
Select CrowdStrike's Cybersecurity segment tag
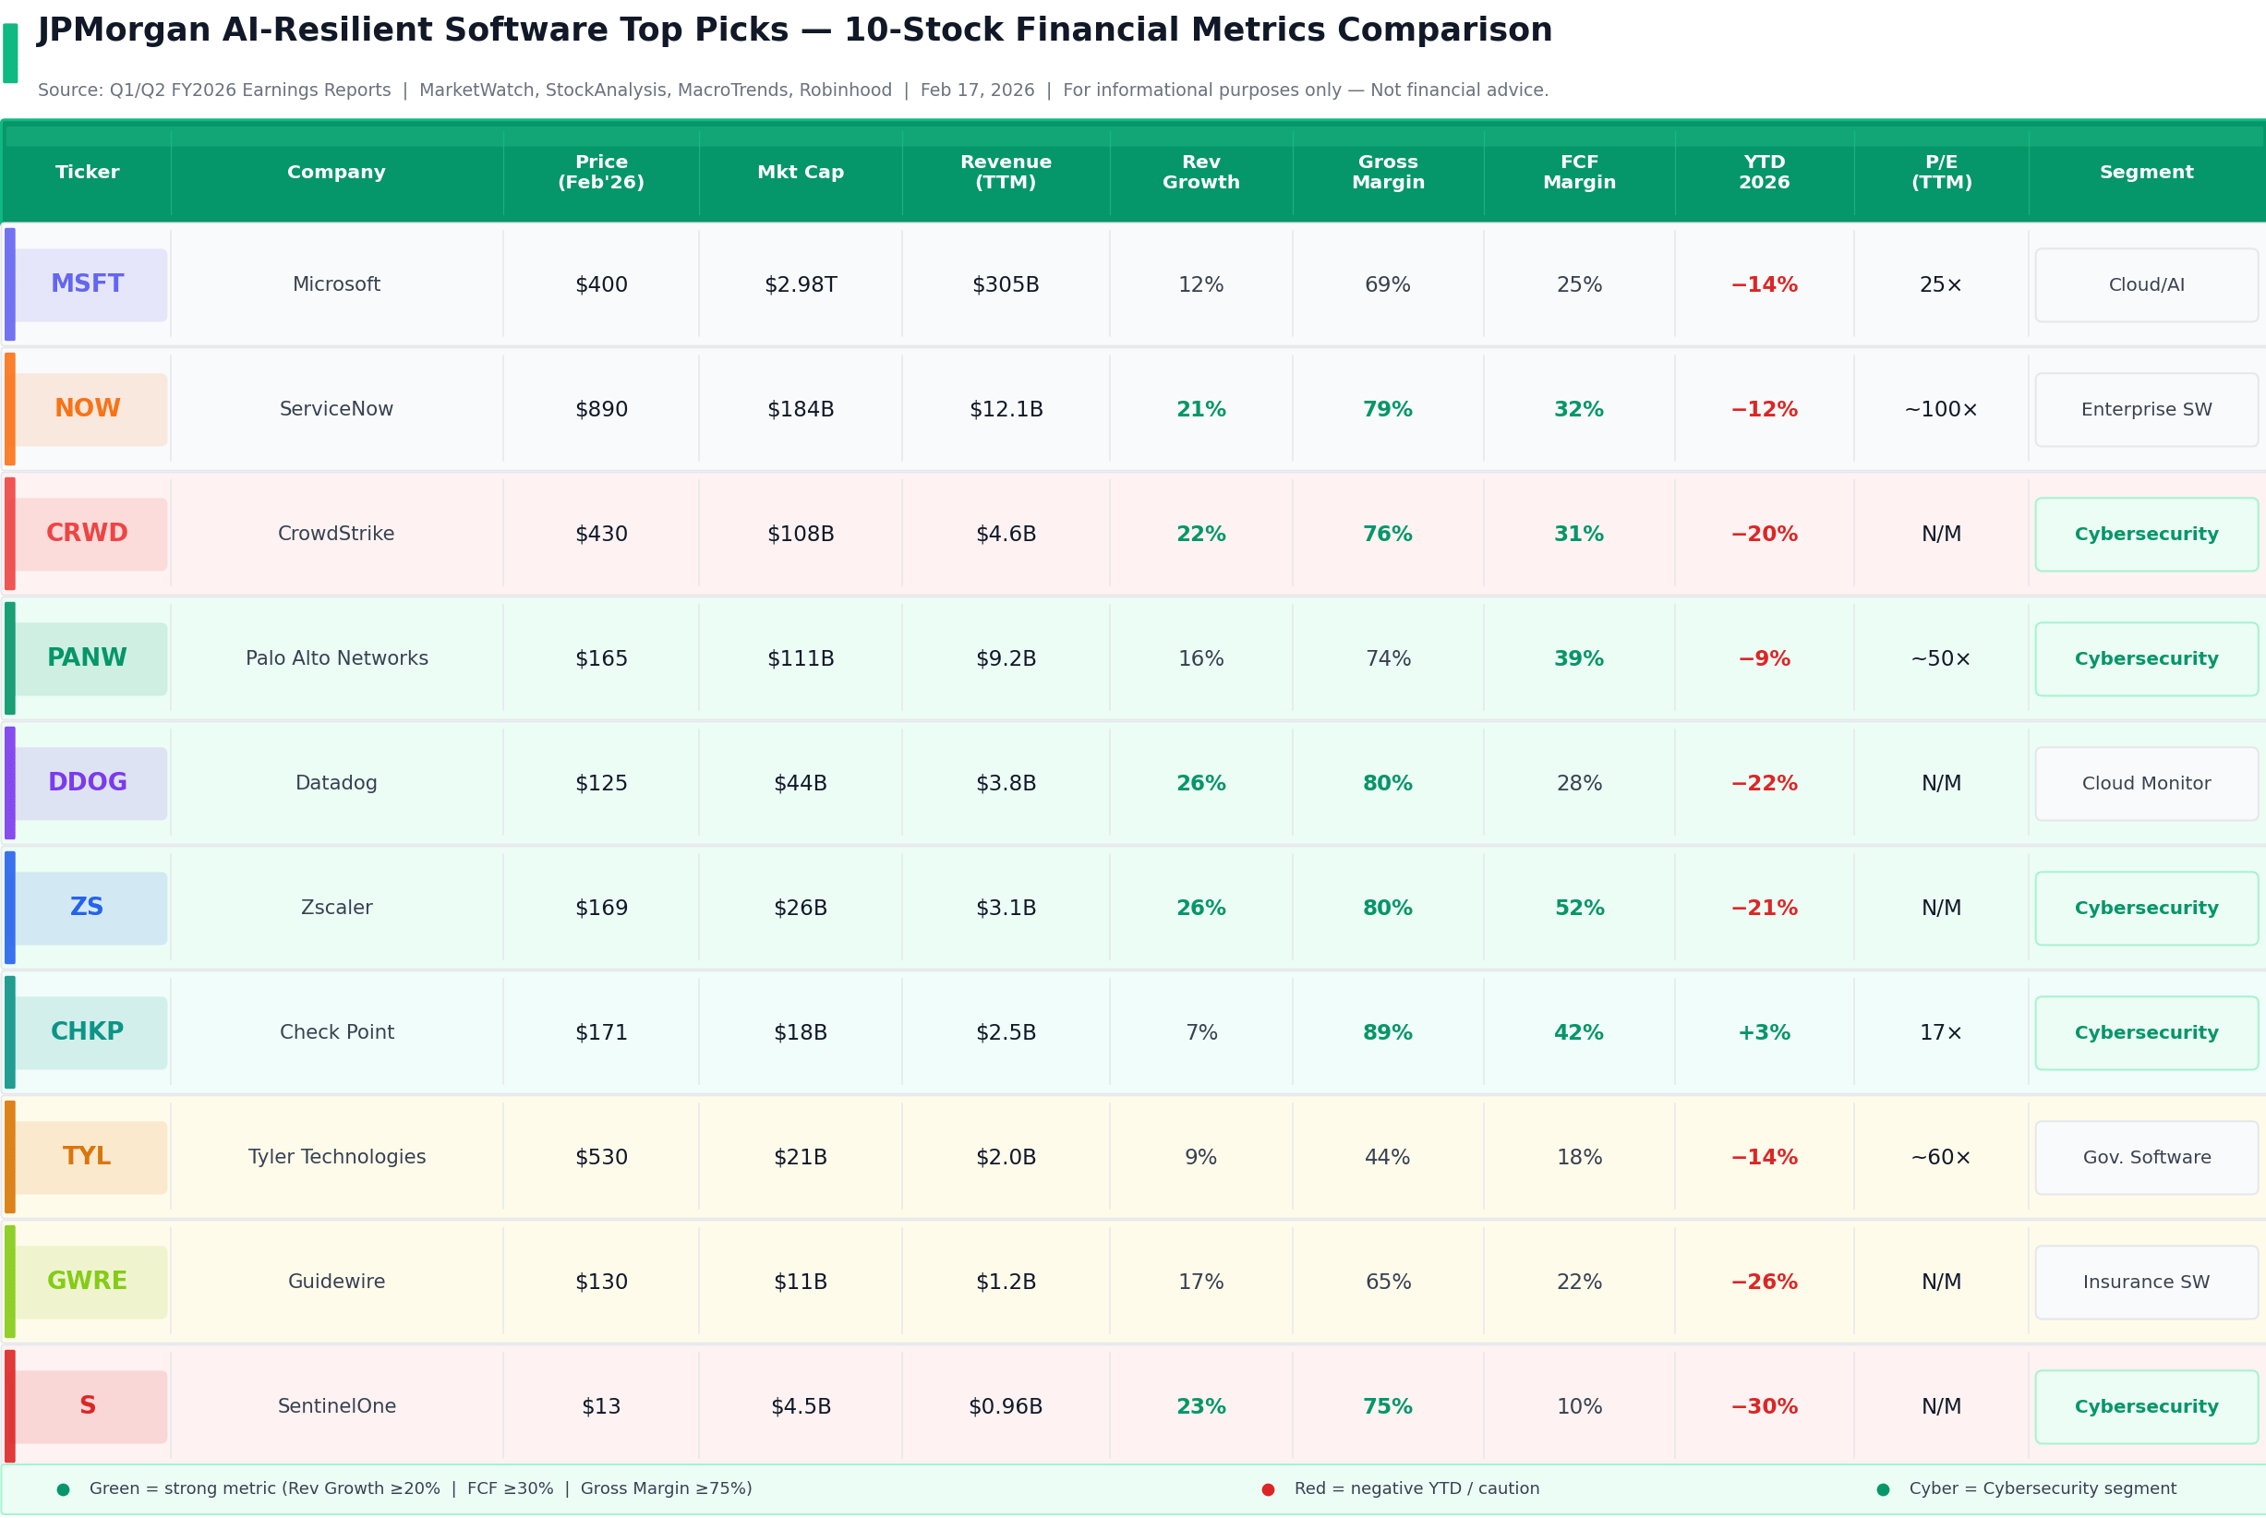click(x=2146, y=535)
